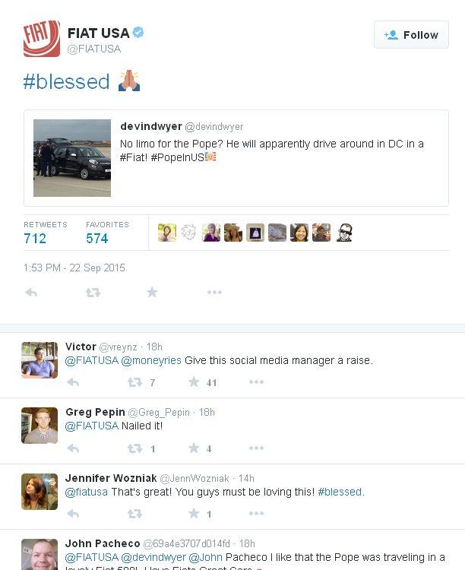View the 574 favorites list
The image size is (465, 570).
(x=97, y=239)
